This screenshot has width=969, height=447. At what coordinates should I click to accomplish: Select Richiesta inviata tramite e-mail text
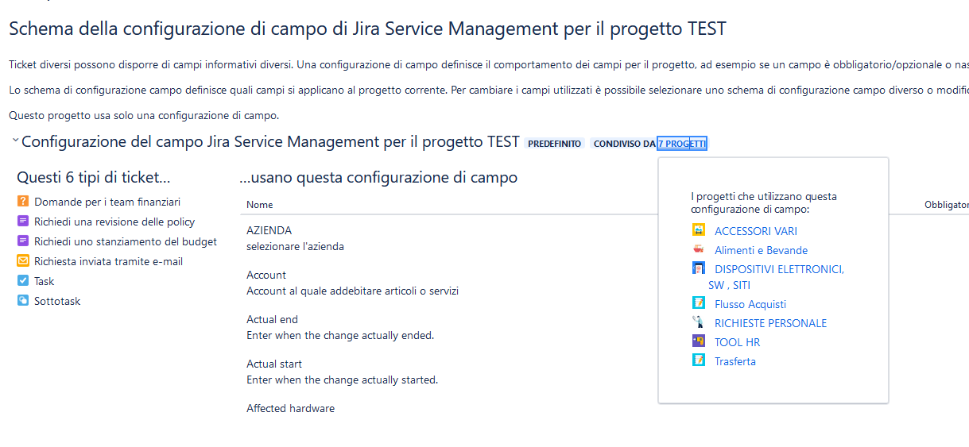[109, 262]
